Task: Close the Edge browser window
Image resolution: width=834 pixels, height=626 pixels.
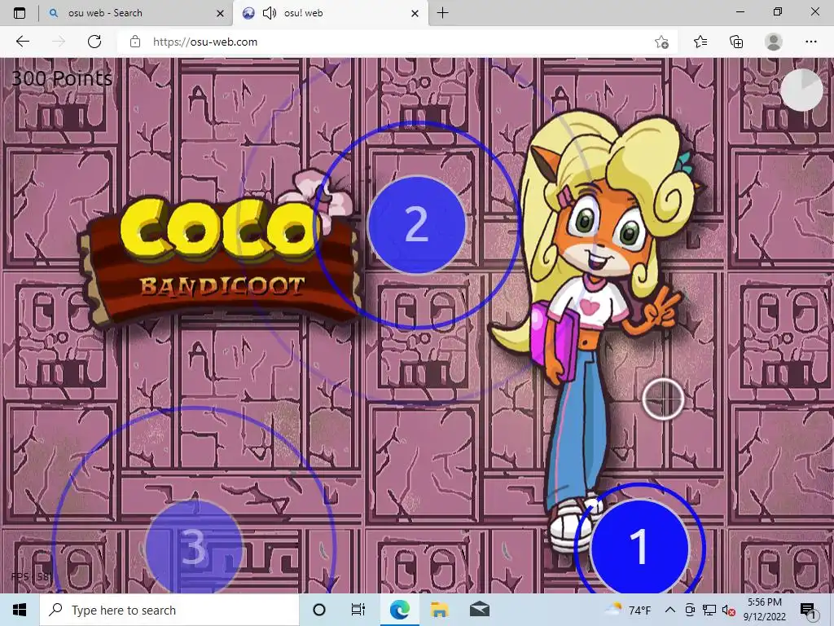Action: (814, 11)
